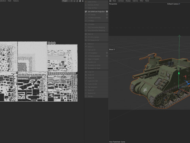Pick the UV Peeler command
This screenshot has height=143, width=190.
96,24
